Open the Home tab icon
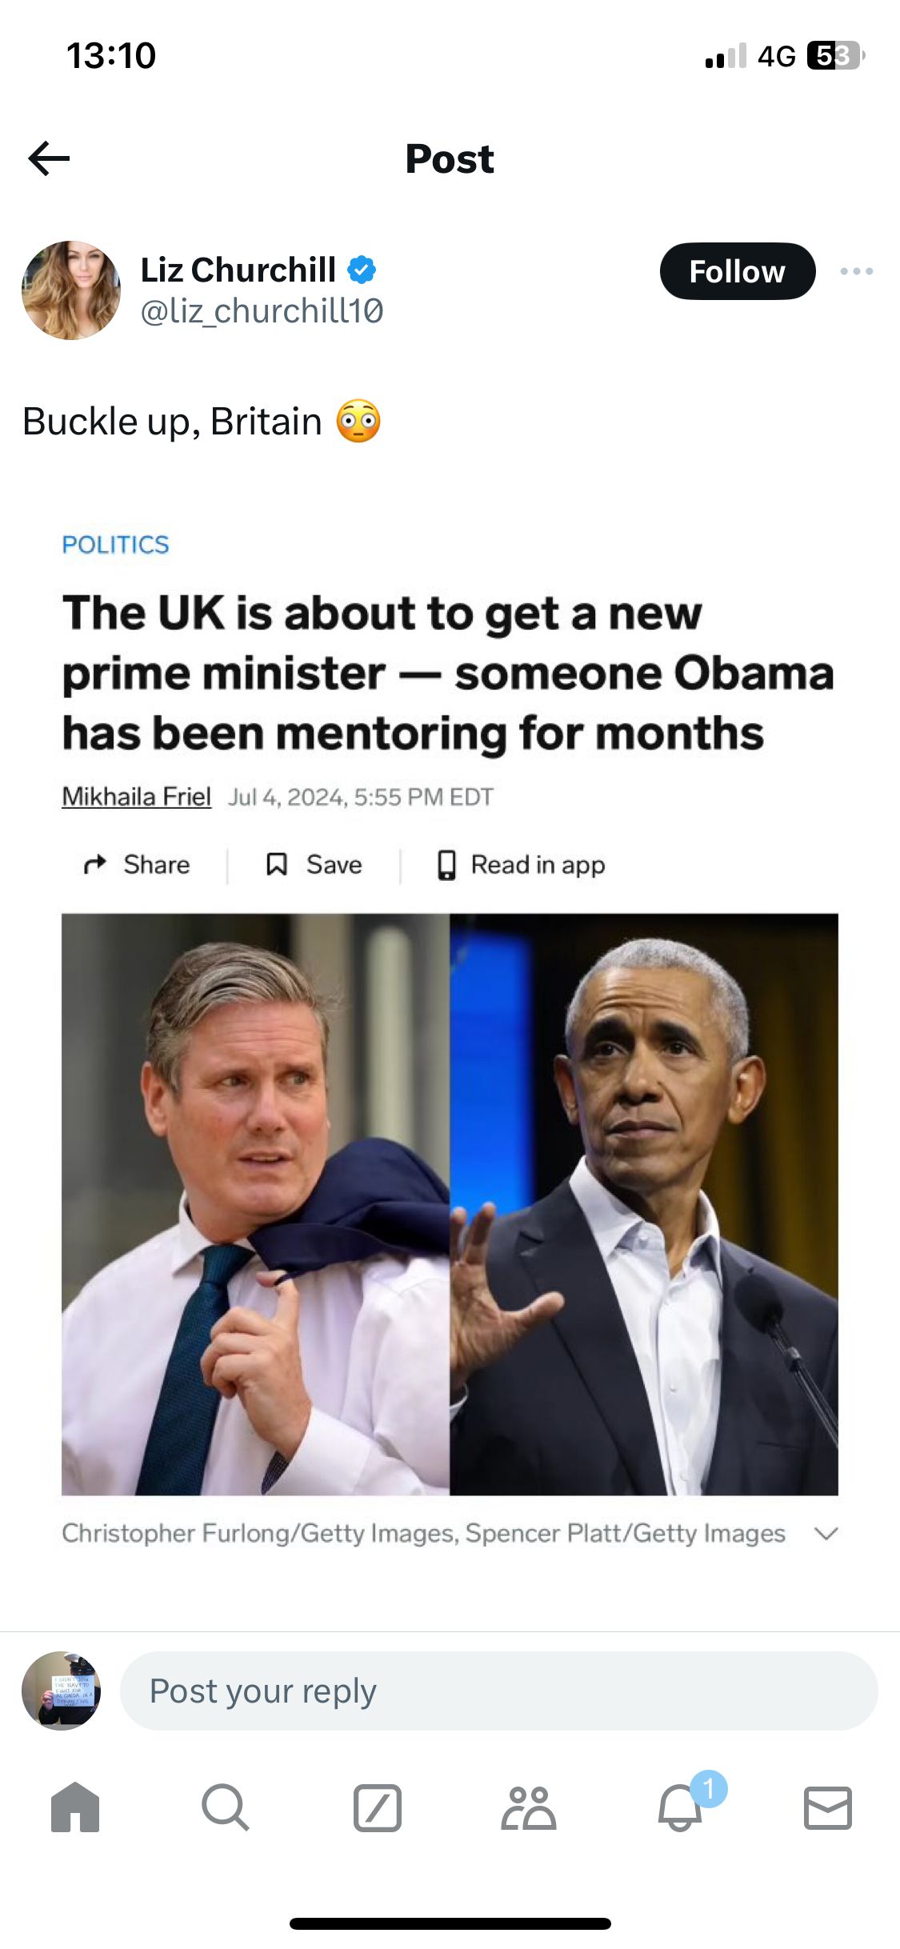This screenshot has height=1949, width=900. (x=75, y=1807)
